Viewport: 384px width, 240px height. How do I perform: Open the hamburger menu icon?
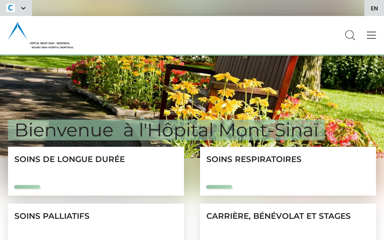point(371,35)
